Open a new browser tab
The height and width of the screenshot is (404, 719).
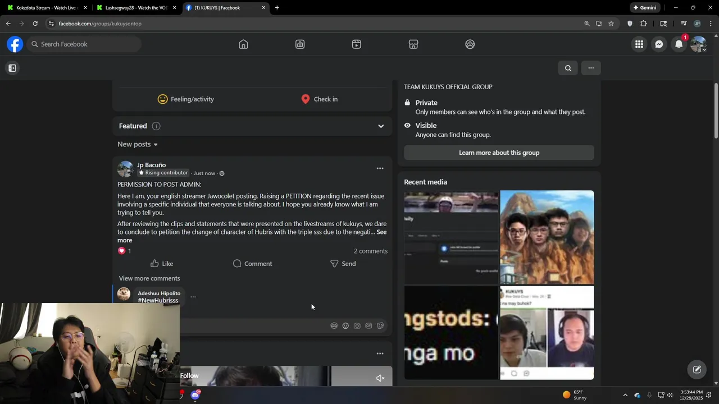[277, 8]
